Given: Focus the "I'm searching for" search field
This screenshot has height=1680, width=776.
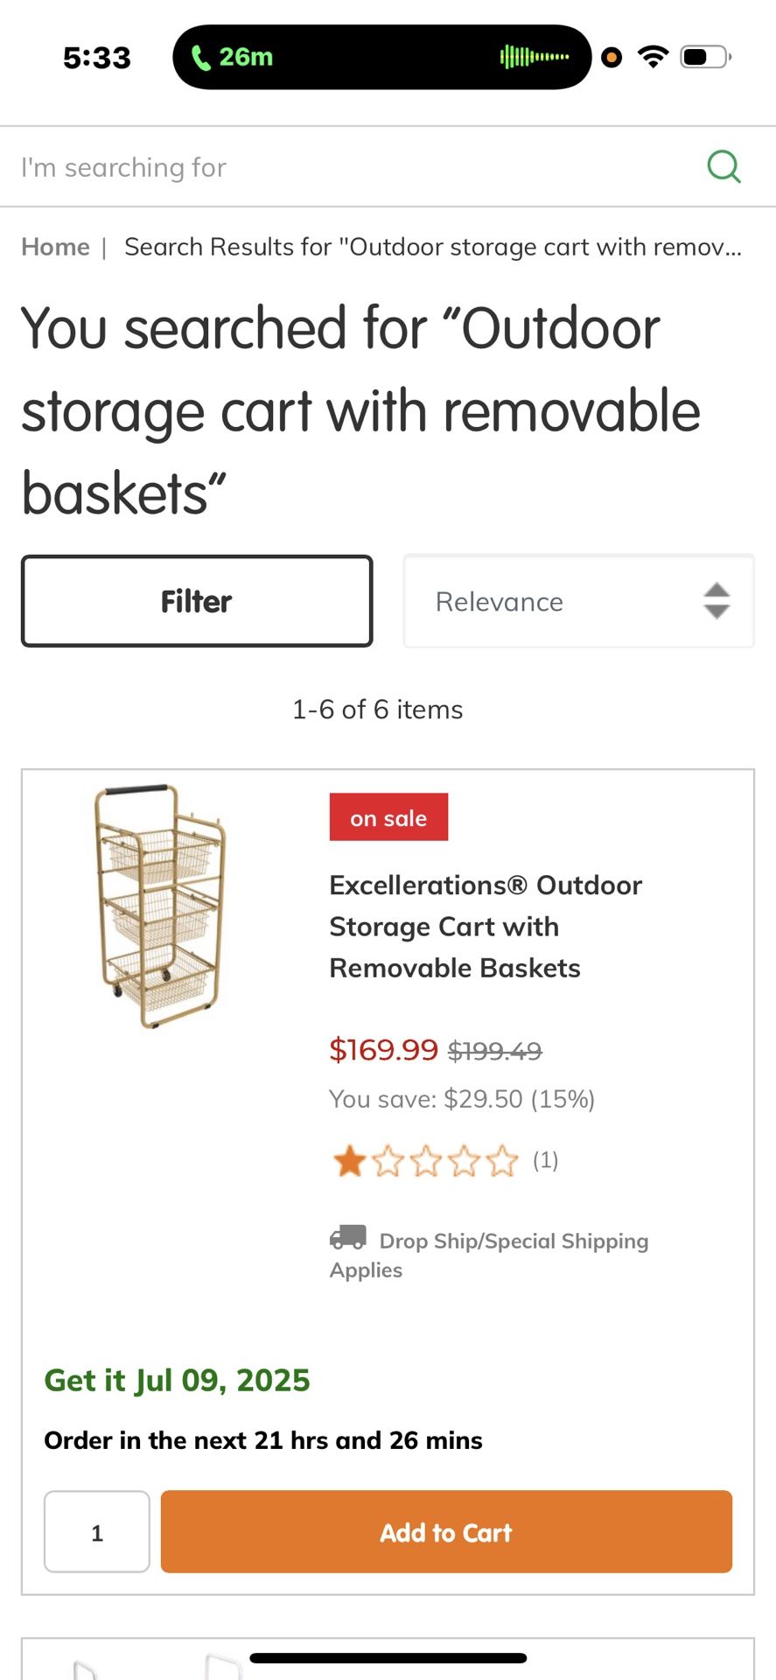Looking at the screenshot, I should pos(350,166).
